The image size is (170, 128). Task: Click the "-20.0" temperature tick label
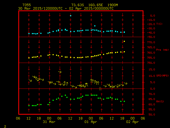[x=151, y=24]
